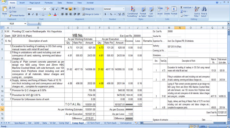Apply the red Font Color

coord(55,14)
